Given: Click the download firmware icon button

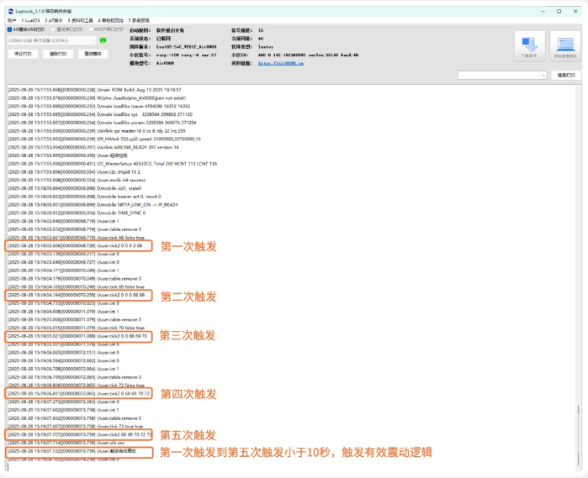Looking at the screenshot, I should pyautogui.click(x=529, y=46).
